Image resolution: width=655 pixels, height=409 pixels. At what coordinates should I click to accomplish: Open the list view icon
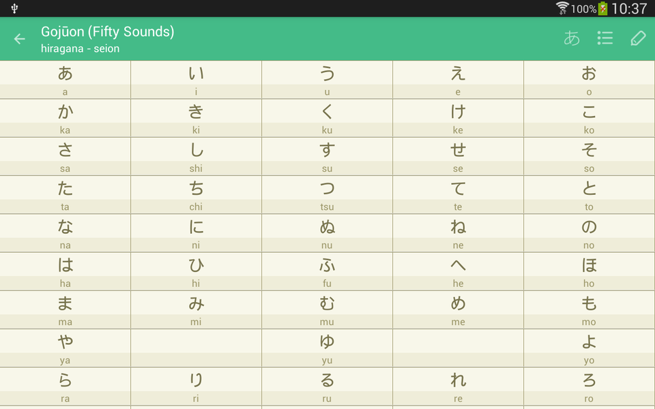point(605,38)
